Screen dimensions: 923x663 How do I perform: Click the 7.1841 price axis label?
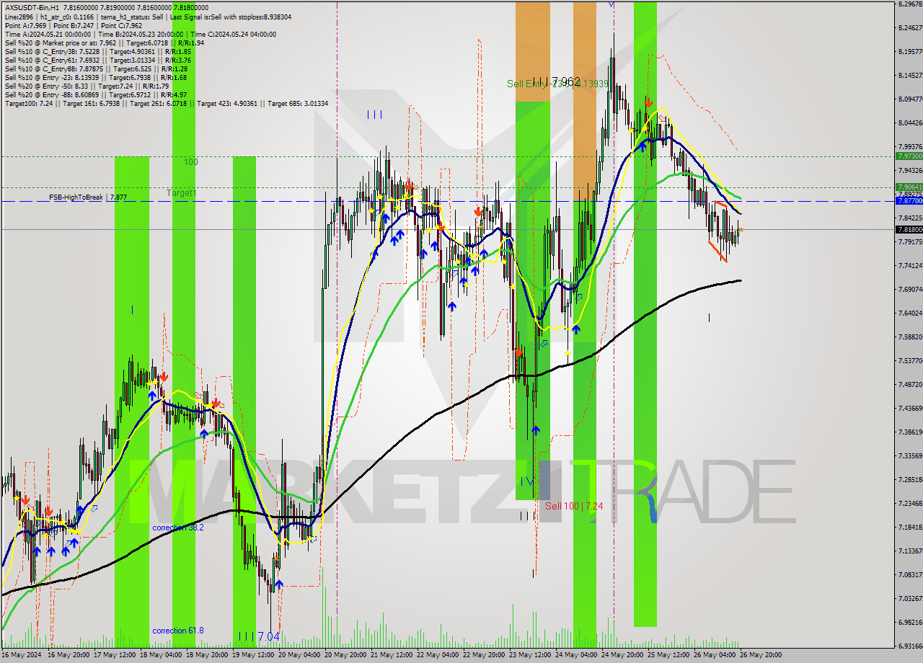point(910,528)
